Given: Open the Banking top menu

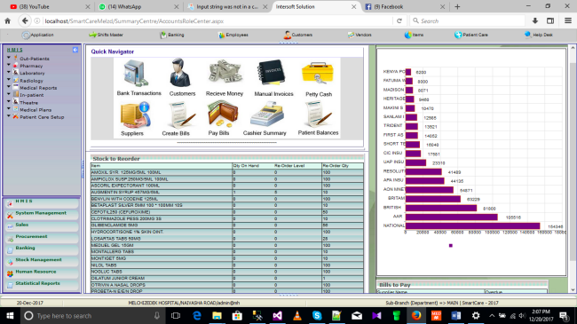Looking at the screenshot, I should click(x=172, y=35).
